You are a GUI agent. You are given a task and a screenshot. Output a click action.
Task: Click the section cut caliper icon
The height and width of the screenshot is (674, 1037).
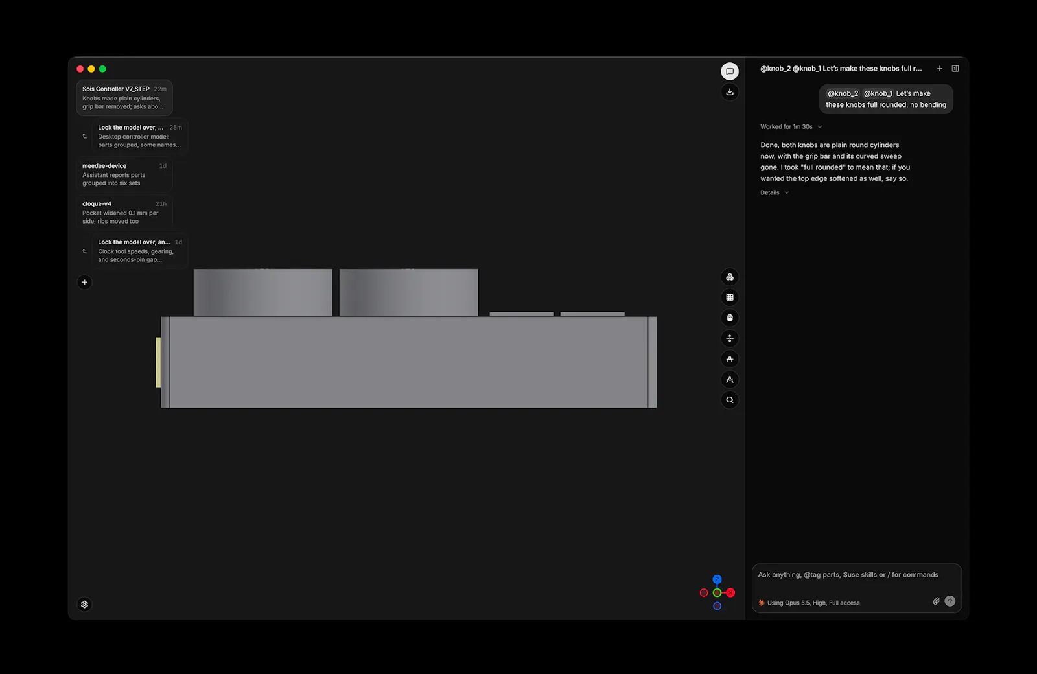click(x=730, y=359)
